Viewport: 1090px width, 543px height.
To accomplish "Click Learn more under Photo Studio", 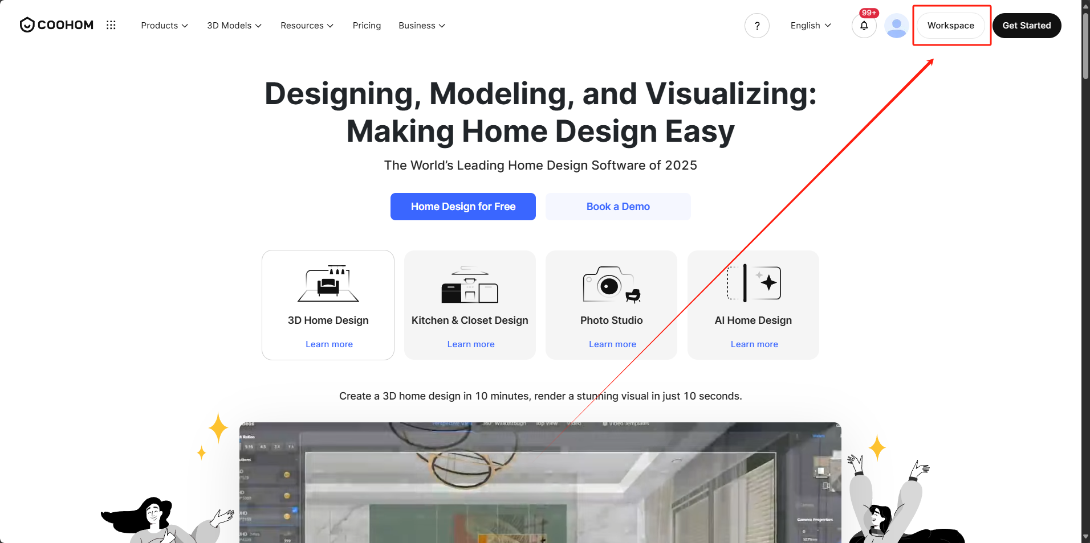I will click(612, 344).
